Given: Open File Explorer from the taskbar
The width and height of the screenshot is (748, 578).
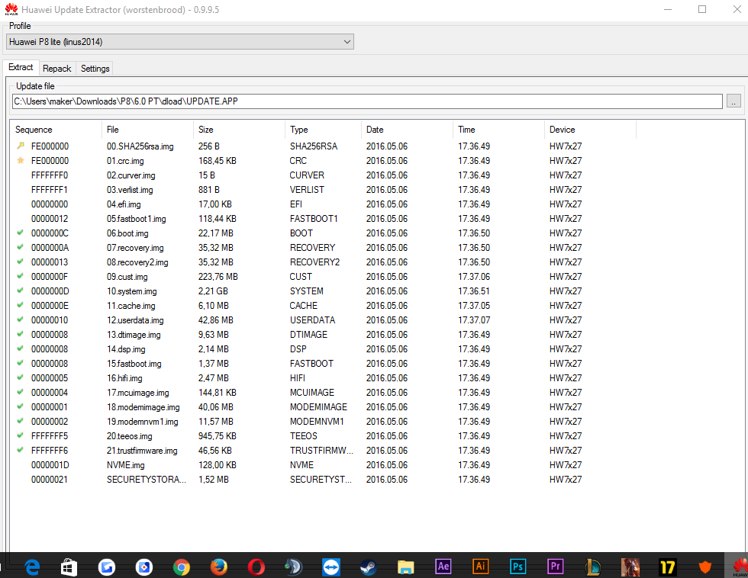Looking at the screenshot, I should click(406, 567).
